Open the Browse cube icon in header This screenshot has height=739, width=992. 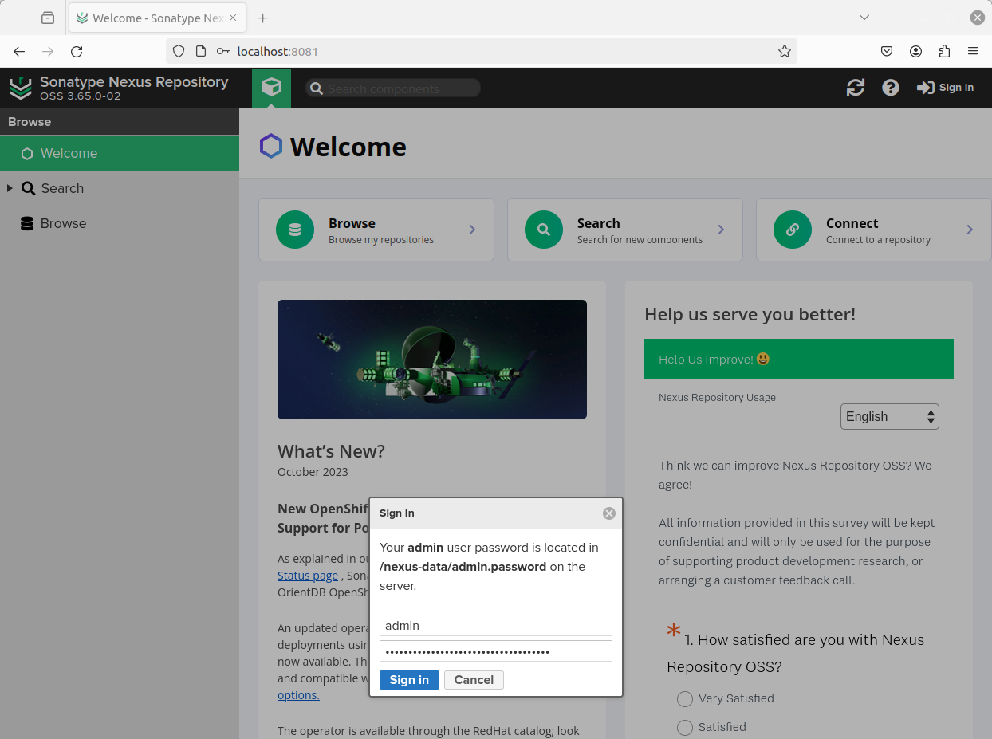click(x=271, y=88)
